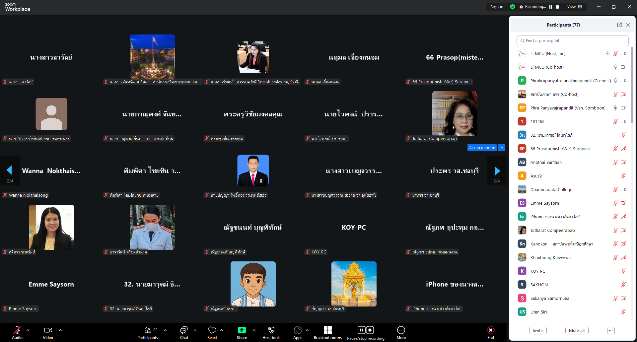Open the View layout dropdown
The image size is (637, 342).
coord(574,7)
